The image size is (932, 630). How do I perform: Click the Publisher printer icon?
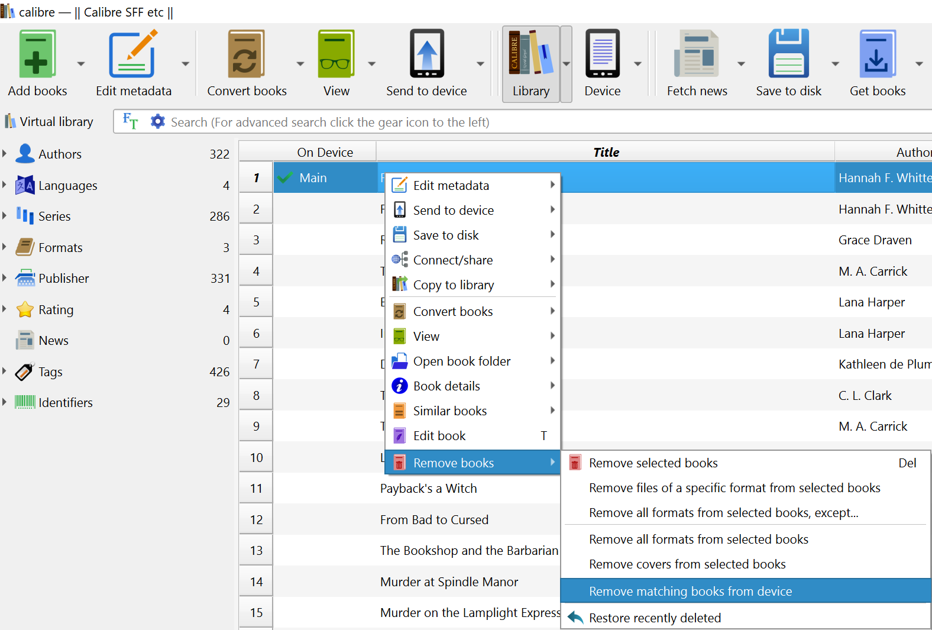25,278
